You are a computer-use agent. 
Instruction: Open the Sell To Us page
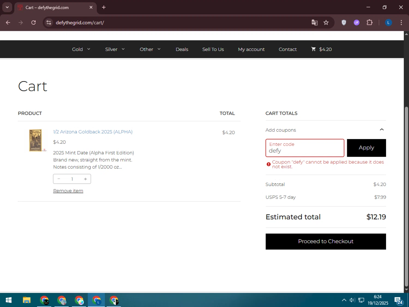(213, 49)
